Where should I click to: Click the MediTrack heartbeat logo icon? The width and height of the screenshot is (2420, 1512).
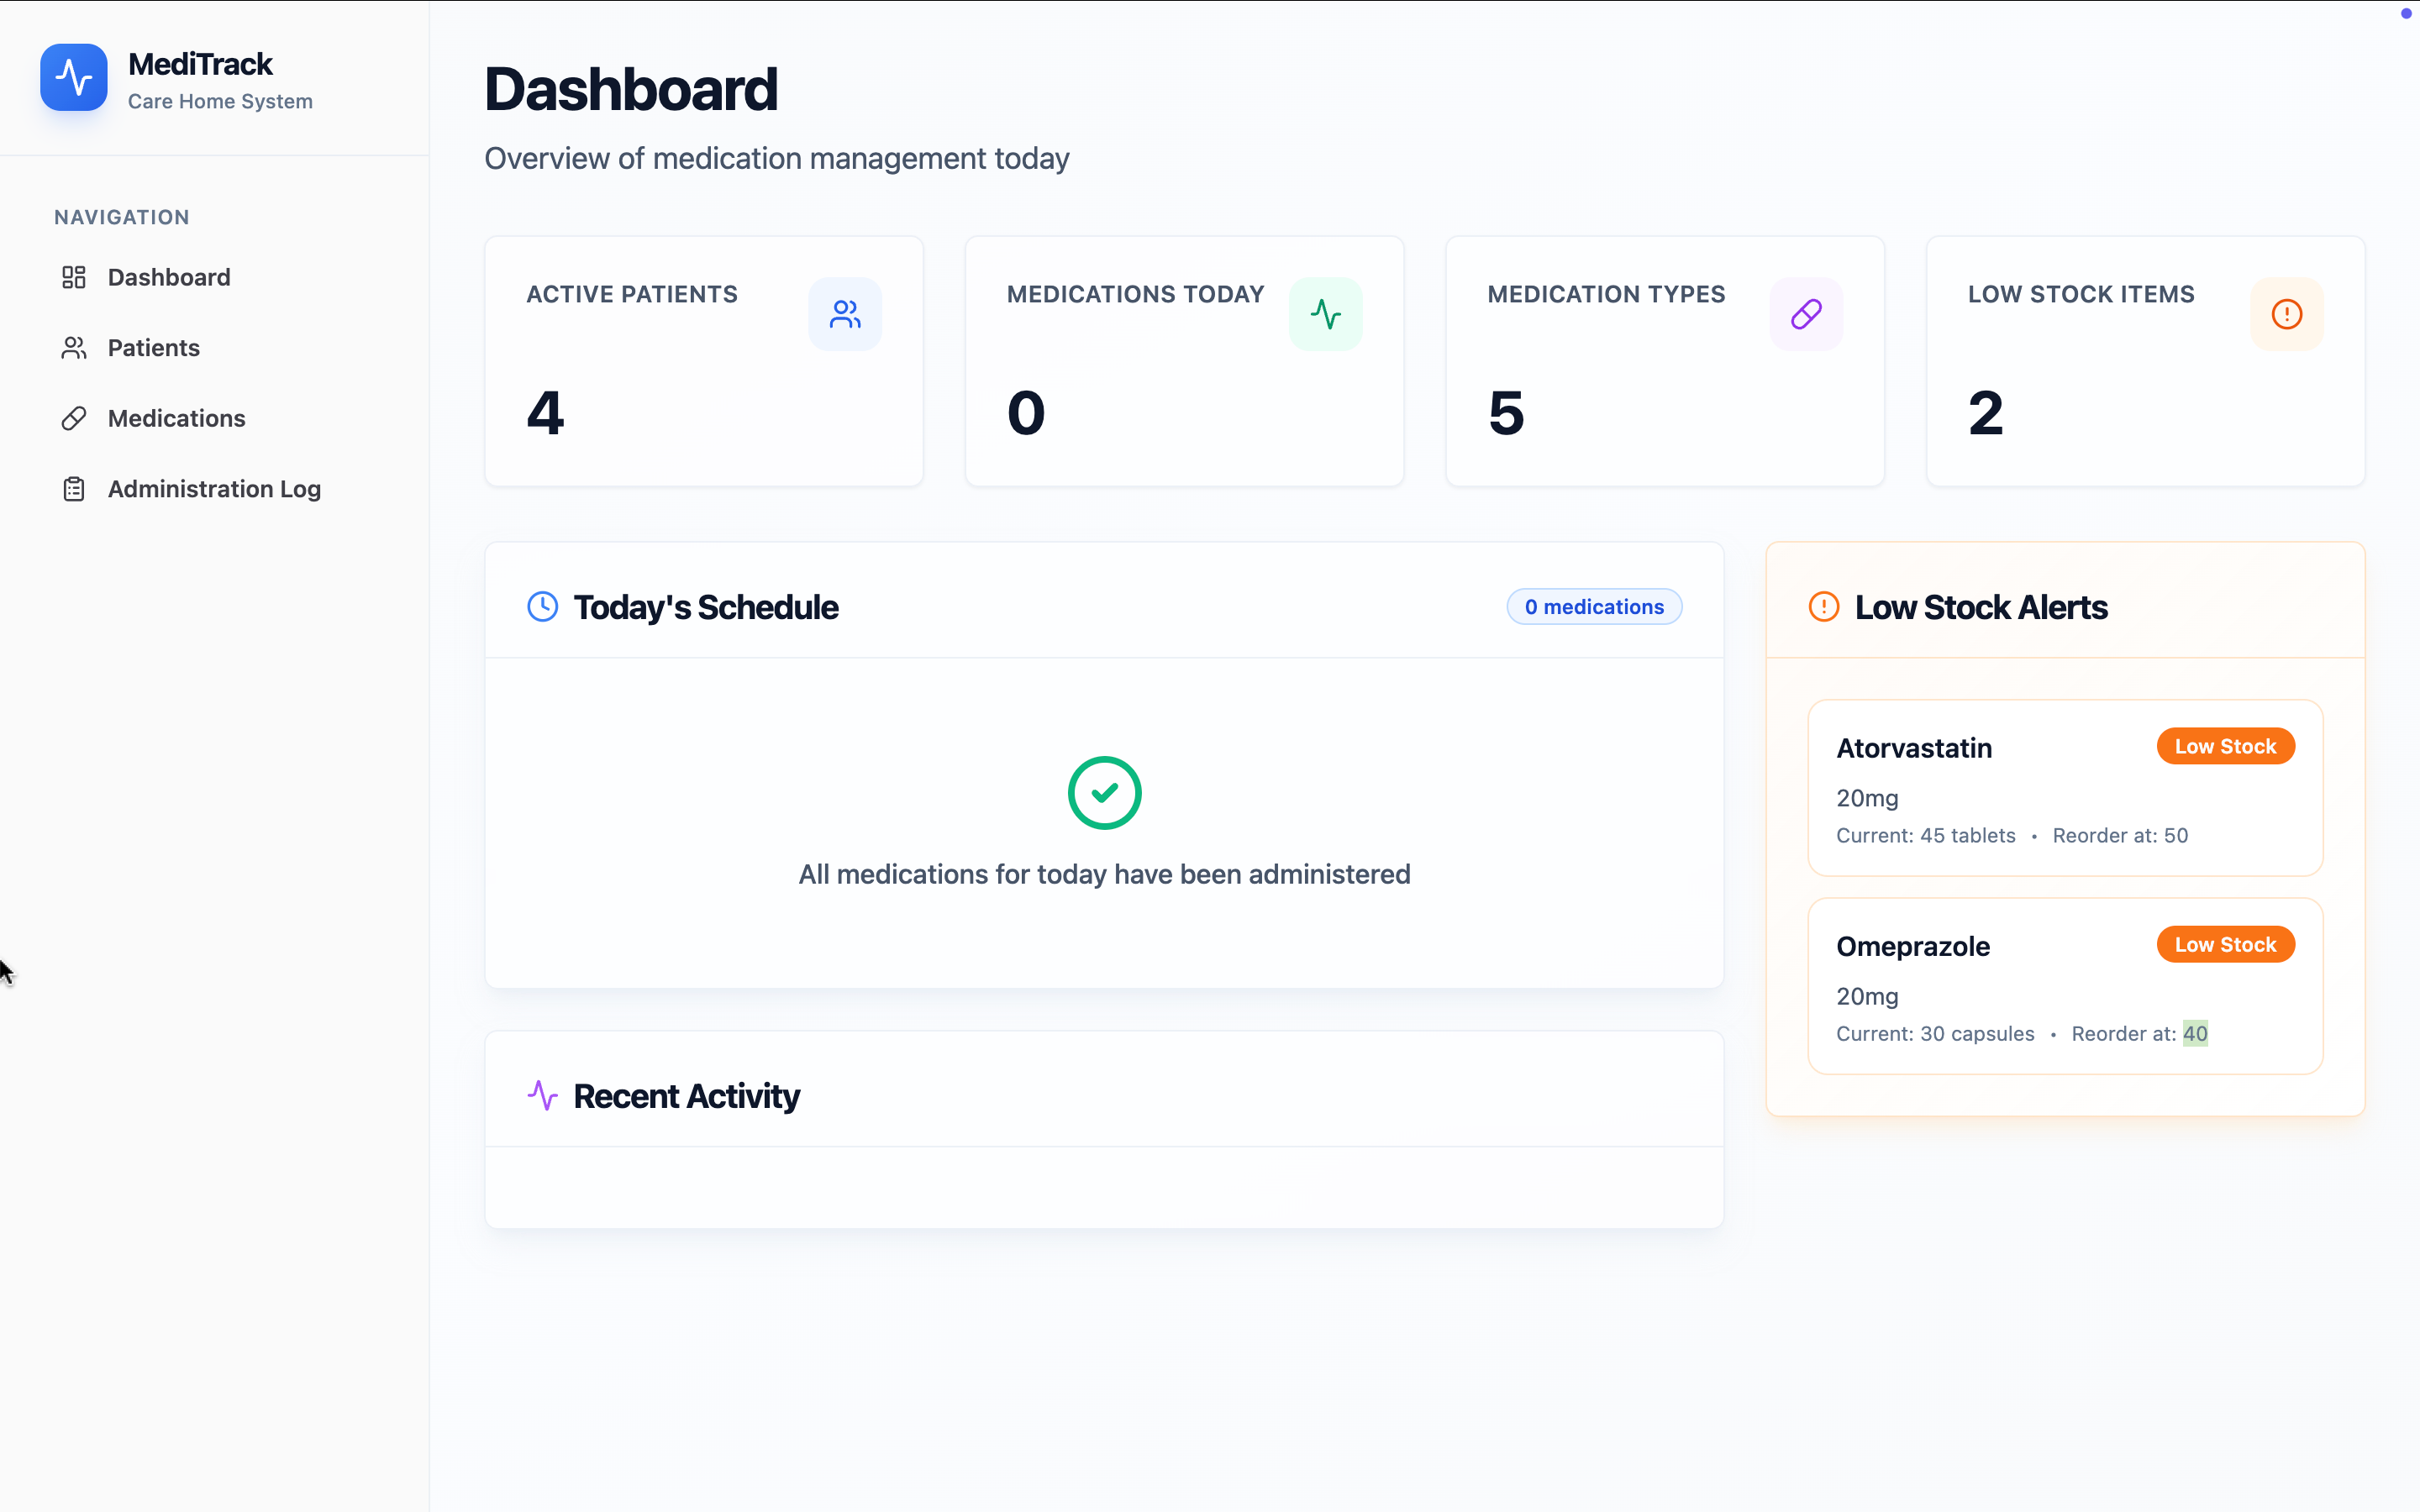(x=74, y=77)
